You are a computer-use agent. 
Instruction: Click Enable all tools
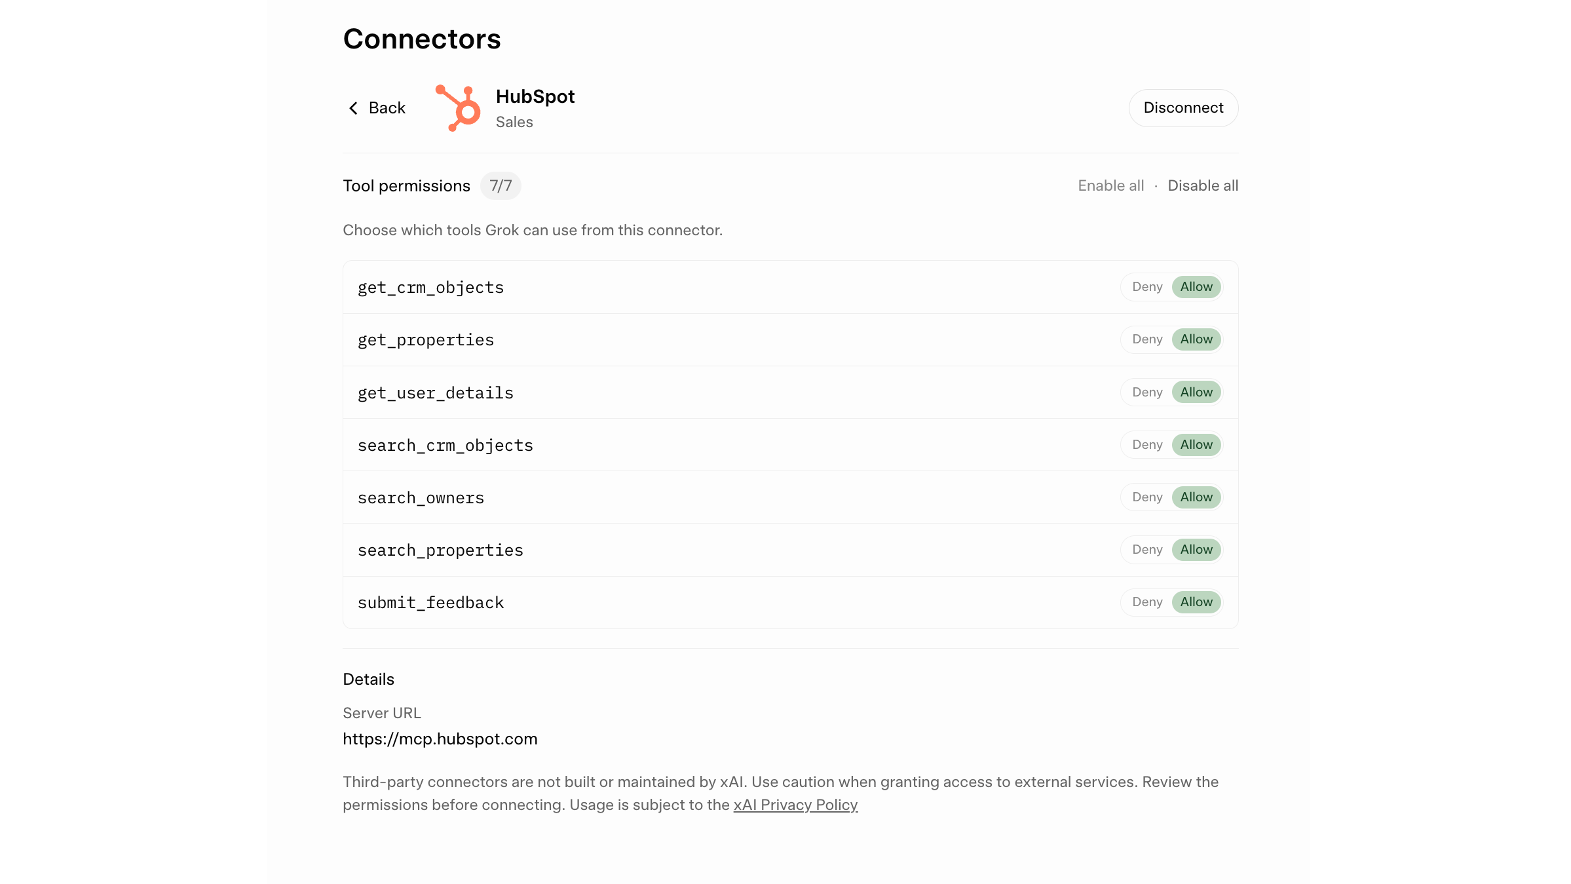coord(1110,186)
